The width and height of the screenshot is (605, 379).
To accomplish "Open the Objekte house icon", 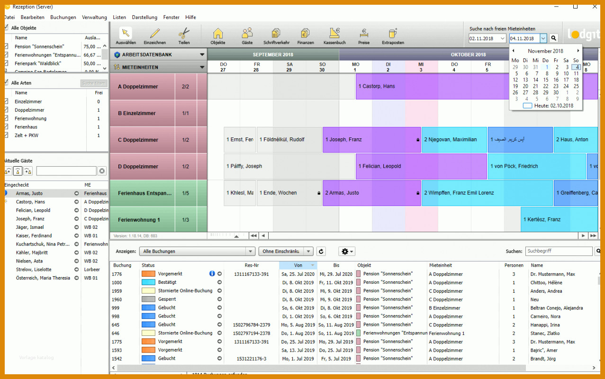I will [x=218, y=36].
